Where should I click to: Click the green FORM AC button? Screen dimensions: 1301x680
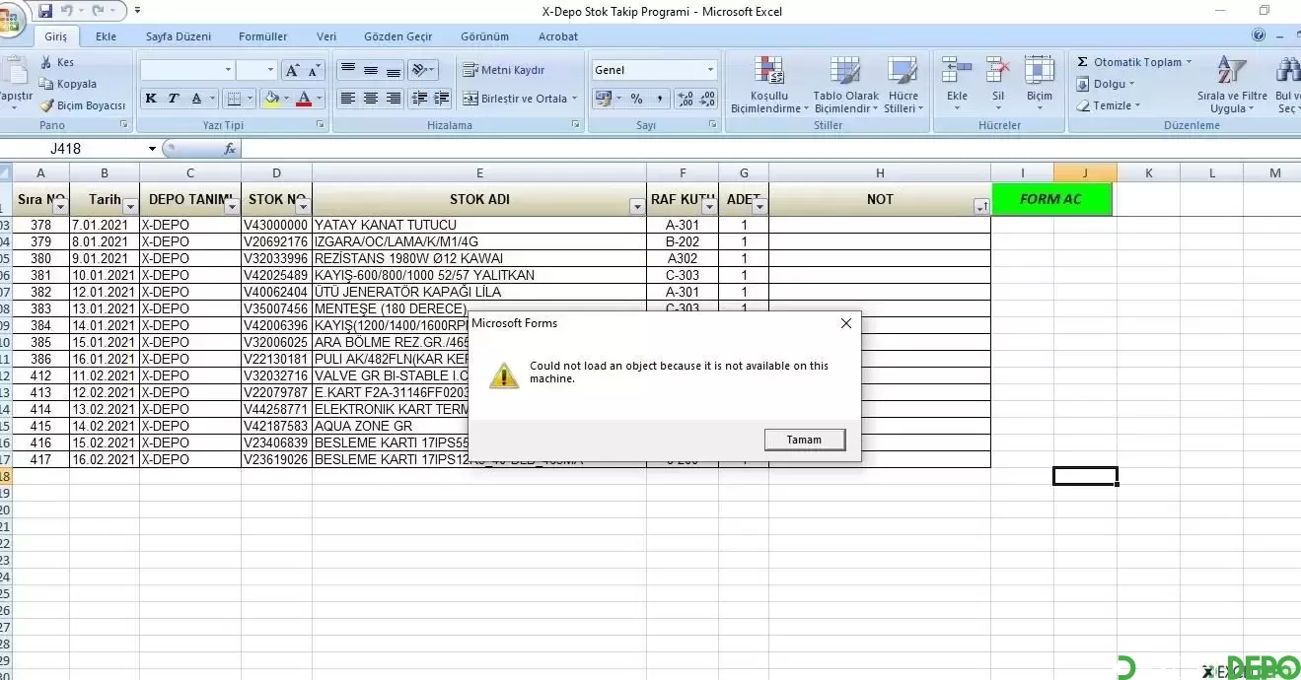(1050, 199)
